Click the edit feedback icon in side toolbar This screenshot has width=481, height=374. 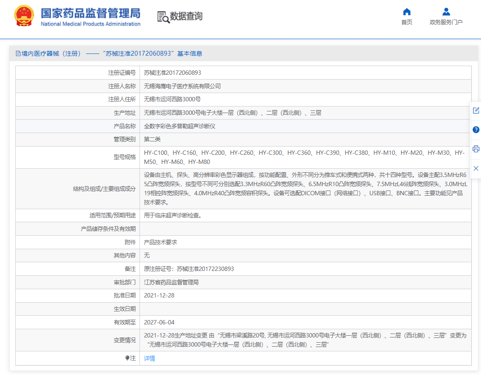pos(476,110)
